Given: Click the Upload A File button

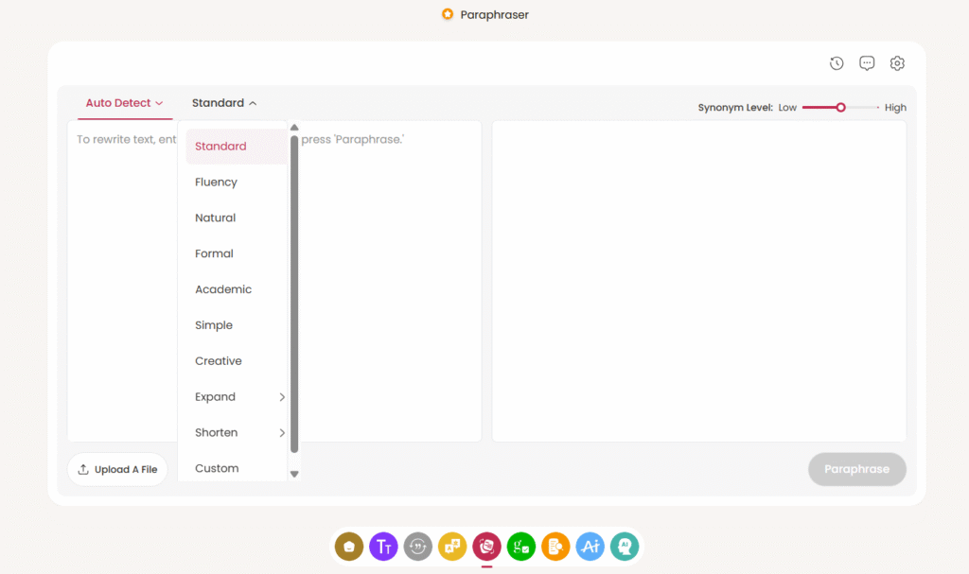Looking at the screenshot, I should (117, 469).
